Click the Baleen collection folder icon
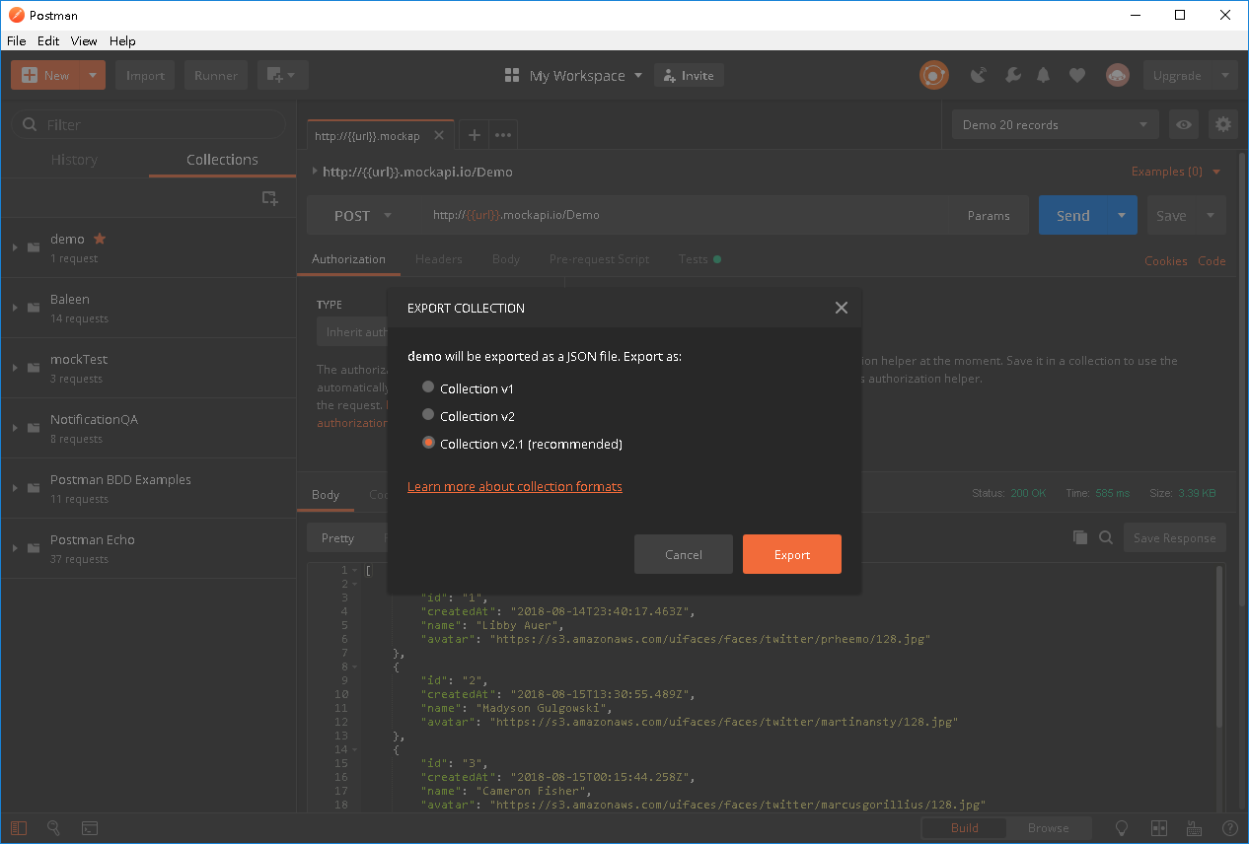The image size is (1249, 844). pos(34,308)
